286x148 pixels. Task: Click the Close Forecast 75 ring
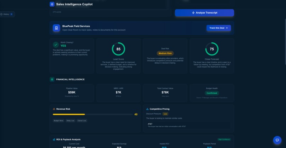[212, 49]
